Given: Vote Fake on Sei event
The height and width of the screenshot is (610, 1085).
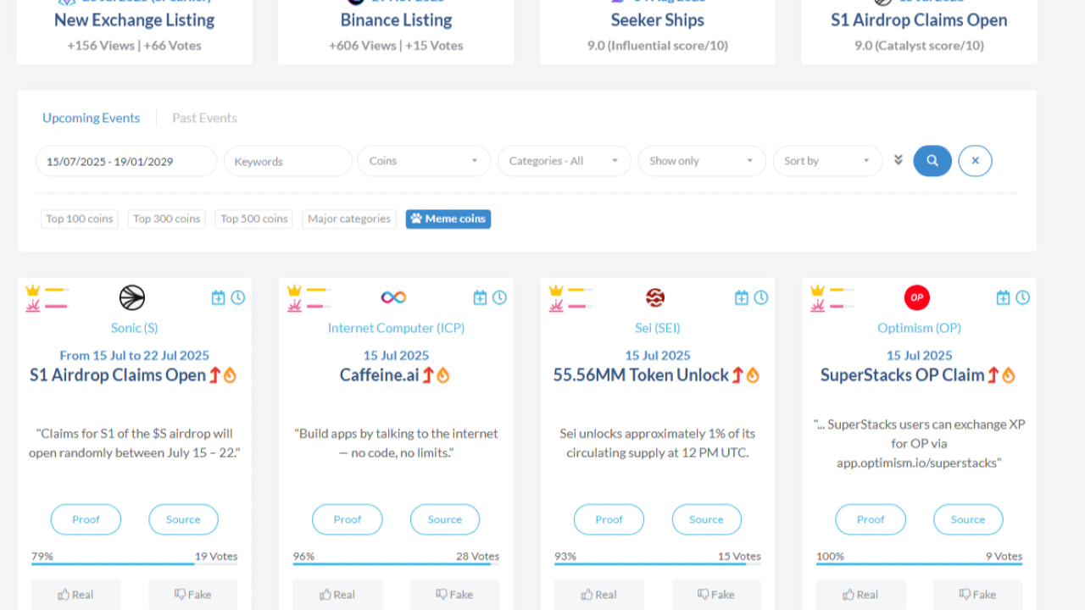Looking at the screenshot, I should click(716, 595).
